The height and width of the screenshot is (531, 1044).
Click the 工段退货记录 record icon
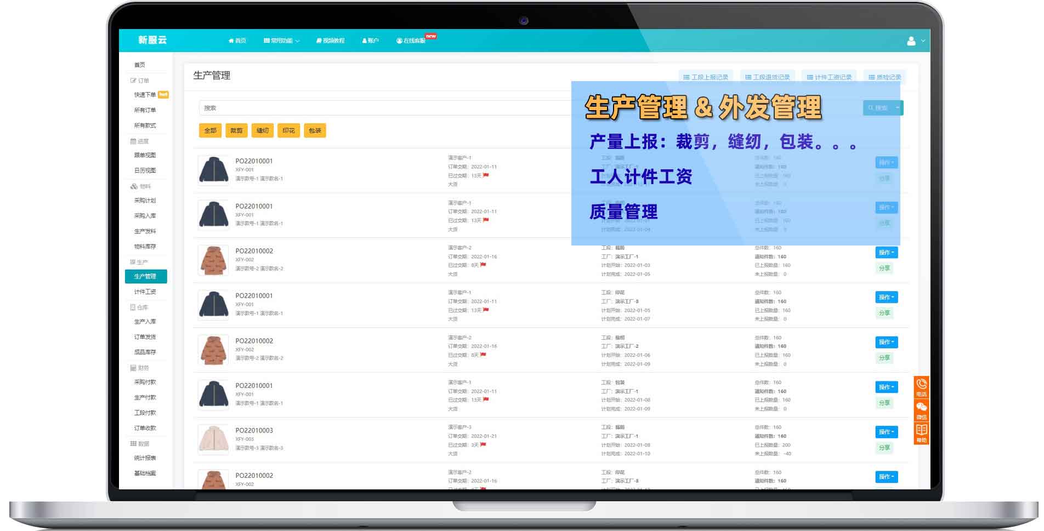point(768,76)
